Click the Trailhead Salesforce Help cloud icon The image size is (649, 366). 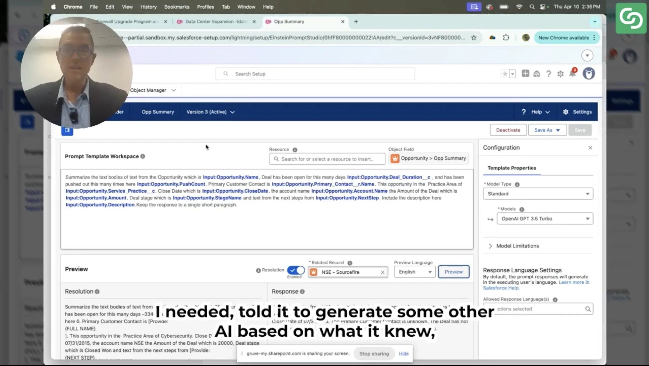tap(537, 74)
